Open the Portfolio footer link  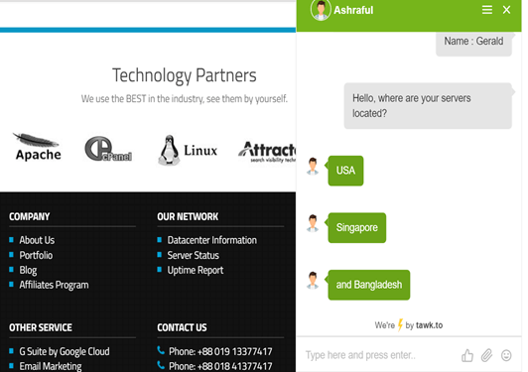pos(36,255)
